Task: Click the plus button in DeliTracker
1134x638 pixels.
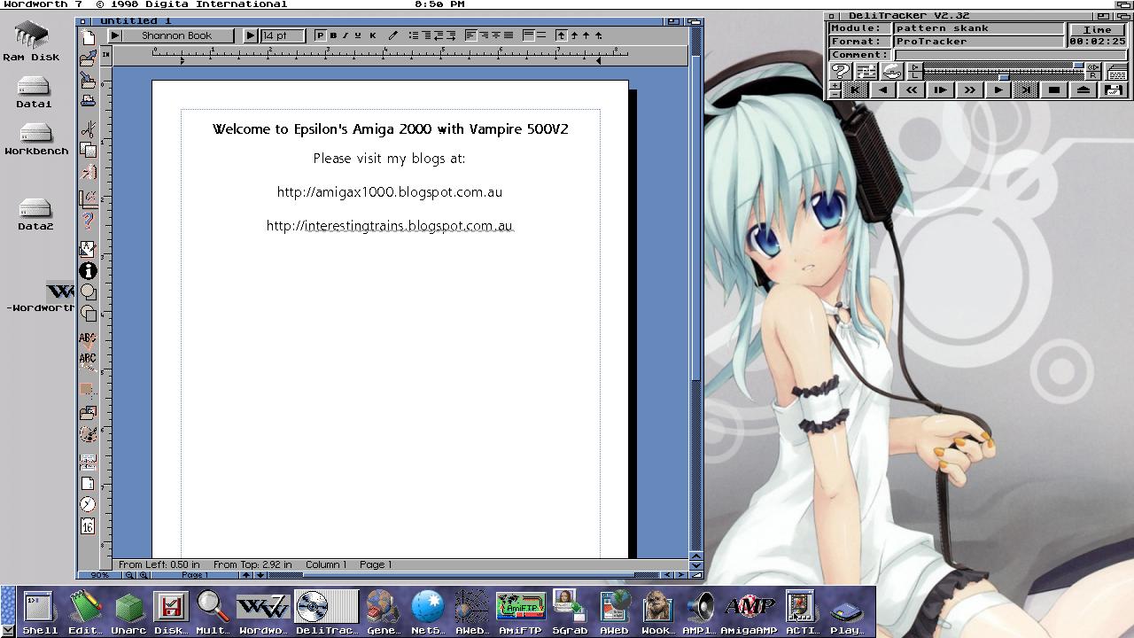Action: 835,85
